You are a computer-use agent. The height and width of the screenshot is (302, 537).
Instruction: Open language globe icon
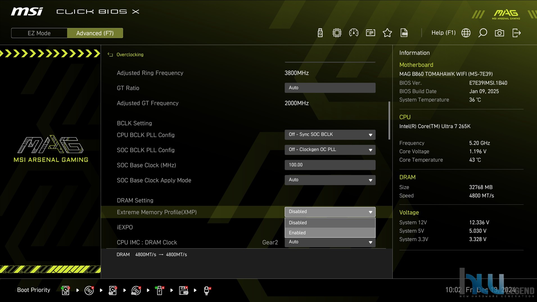466,33
